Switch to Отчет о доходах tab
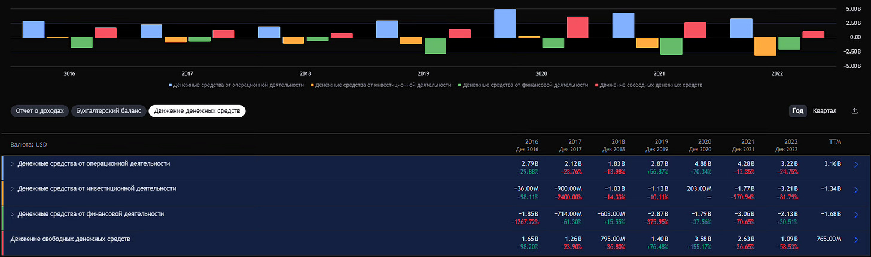Screen dimensions: 871x257 click(39, 111)
